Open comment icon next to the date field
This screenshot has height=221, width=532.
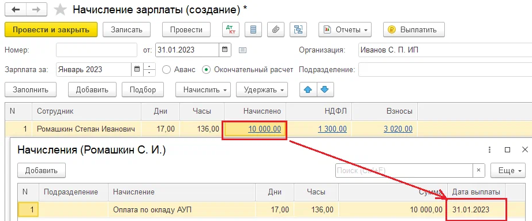[x=242, y=50]
